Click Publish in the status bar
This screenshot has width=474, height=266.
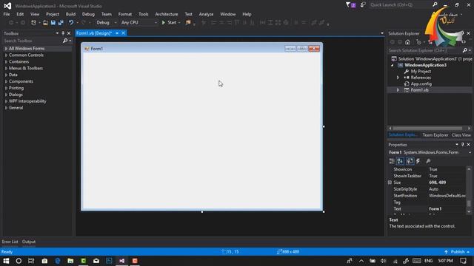[x=458, y=252]
